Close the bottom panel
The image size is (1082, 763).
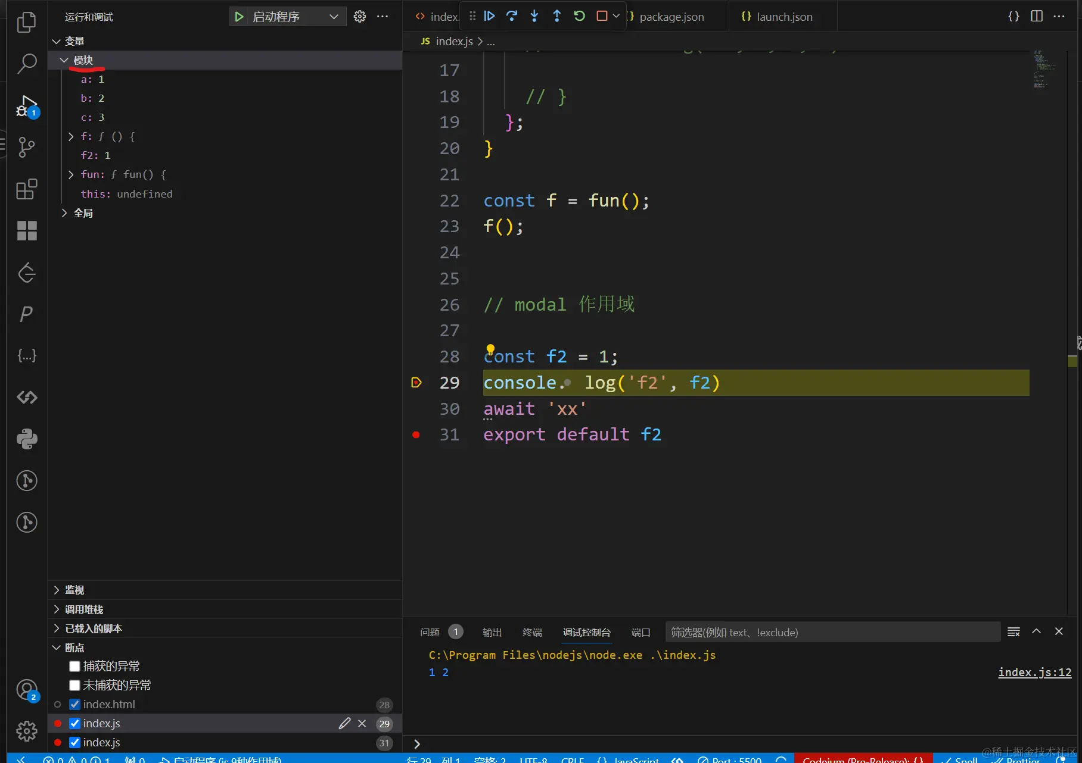click(1059, 631)
